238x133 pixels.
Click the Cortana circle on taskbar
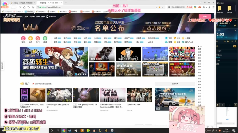pyautogui.click(x=52, y=130)
